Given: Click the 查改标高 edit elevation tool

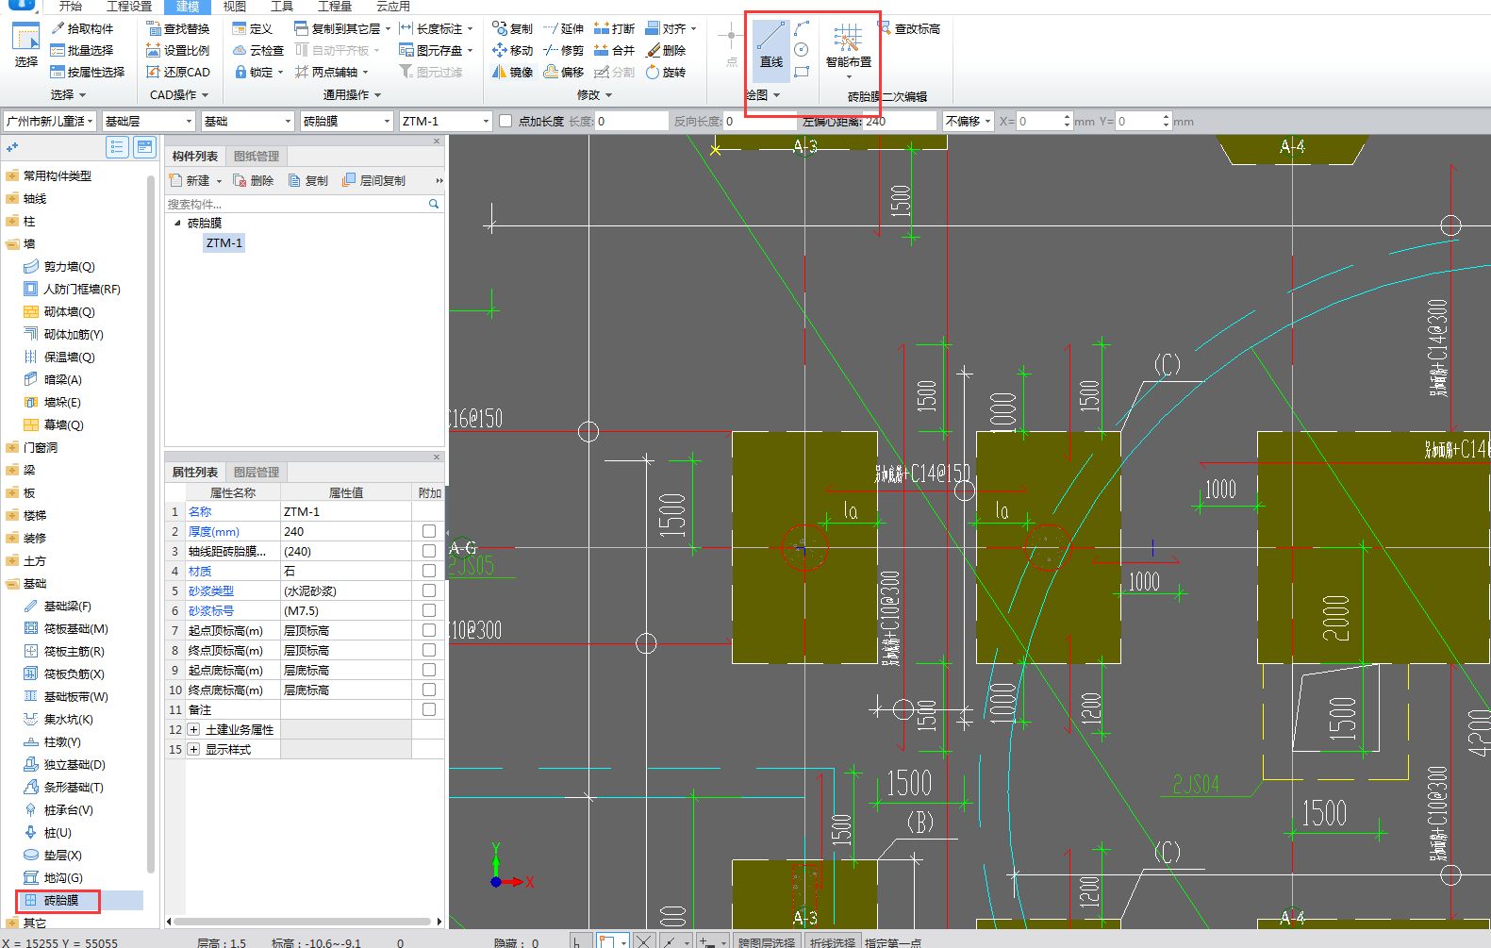Looking at the screenshot, I should 909,28.
